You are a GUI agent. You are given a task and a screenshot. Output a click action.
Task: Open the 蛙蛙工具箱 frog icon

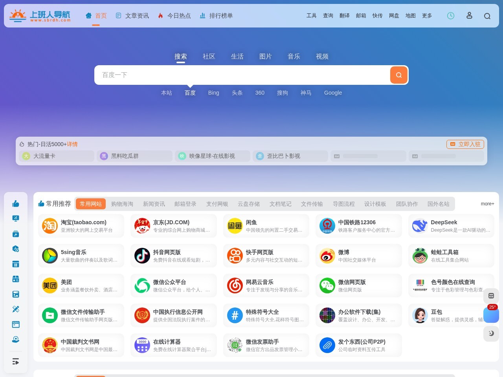click(x=420, y=256)
